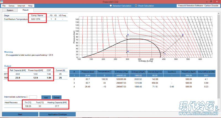Click the Density [kg/m3] column header
This screenshot has height=118, width=221.
pos(155,72)
